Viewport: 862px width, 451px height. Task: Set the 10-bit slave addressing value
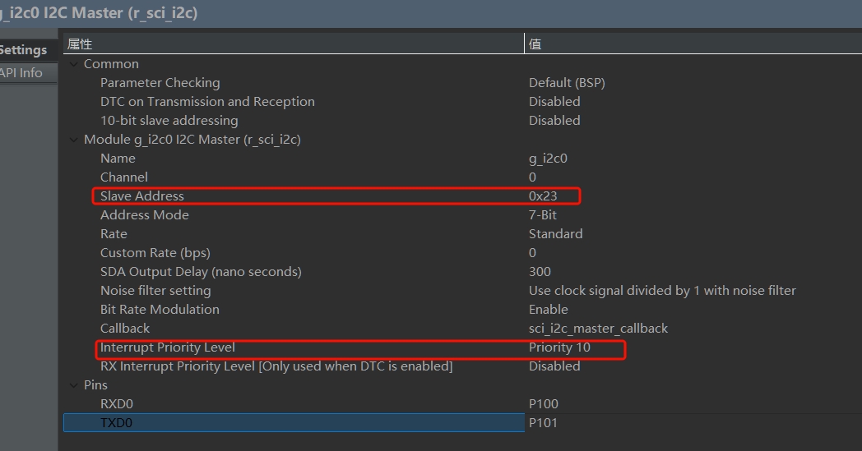tap(554, 121)
